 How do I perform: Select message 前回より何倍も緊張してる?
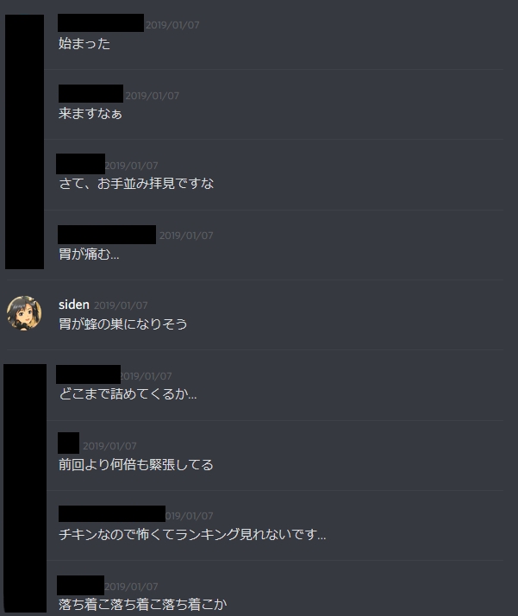(136, 465)
